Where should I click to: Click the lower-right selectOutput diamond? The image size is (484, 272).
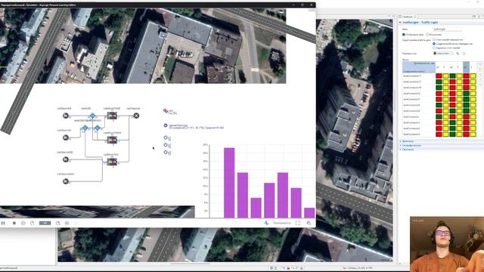[98, 128]
